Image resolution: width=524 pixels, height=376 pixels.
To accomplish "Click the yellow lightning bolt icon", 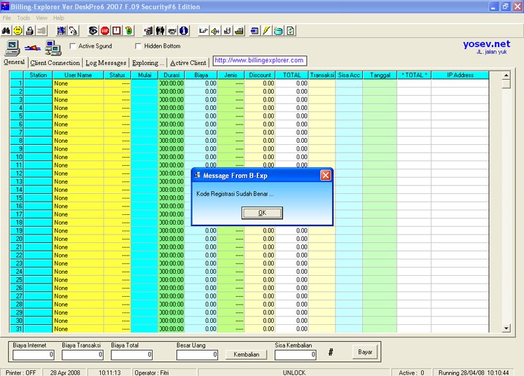I will pyautogui.click(x=267, y=31).
